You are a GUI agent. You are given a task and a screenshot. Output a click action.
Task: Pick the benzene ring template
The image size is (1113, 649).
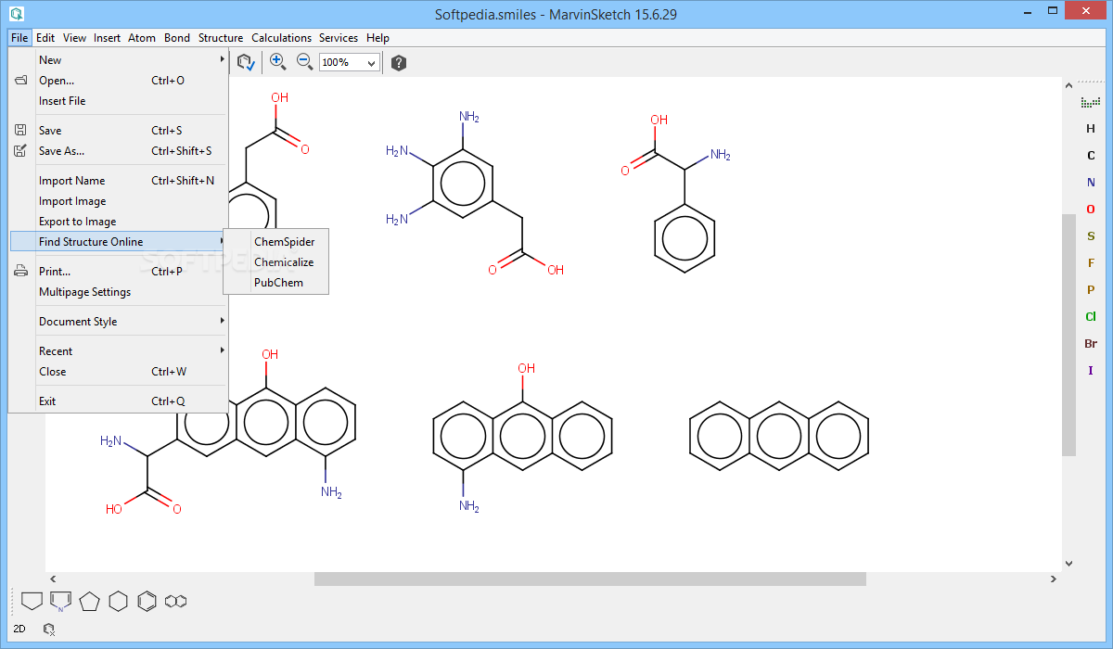click(x=147, y=601)
